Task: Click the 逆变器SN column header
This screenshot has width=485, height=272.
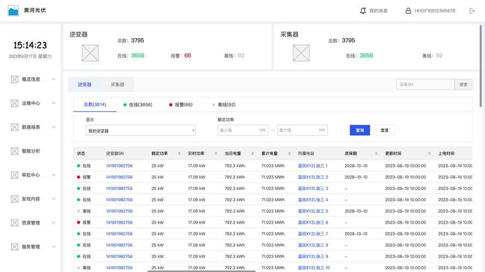Action: (115, 153)
